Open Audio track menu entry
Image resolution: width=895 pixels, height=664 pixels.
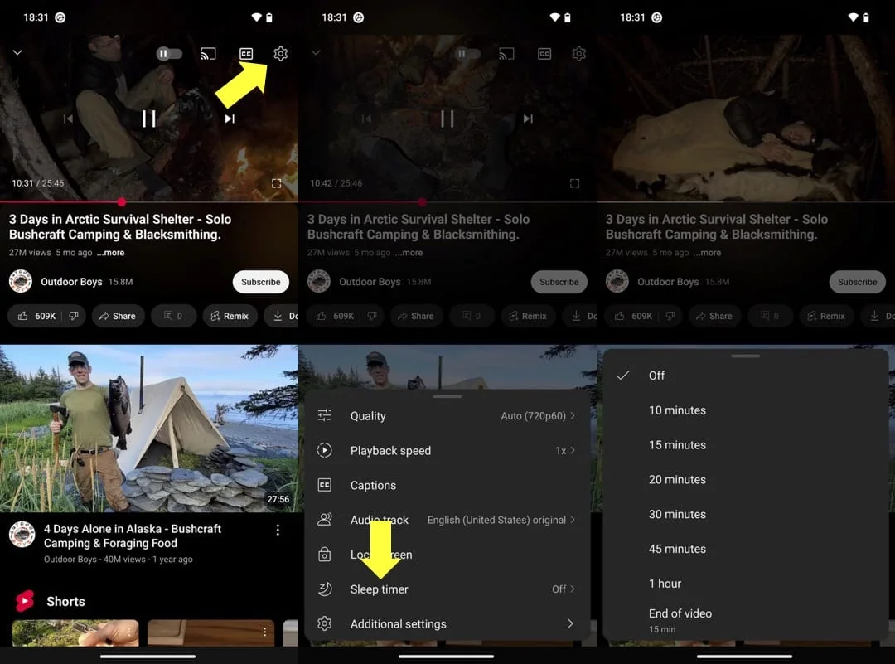point(447,520)
